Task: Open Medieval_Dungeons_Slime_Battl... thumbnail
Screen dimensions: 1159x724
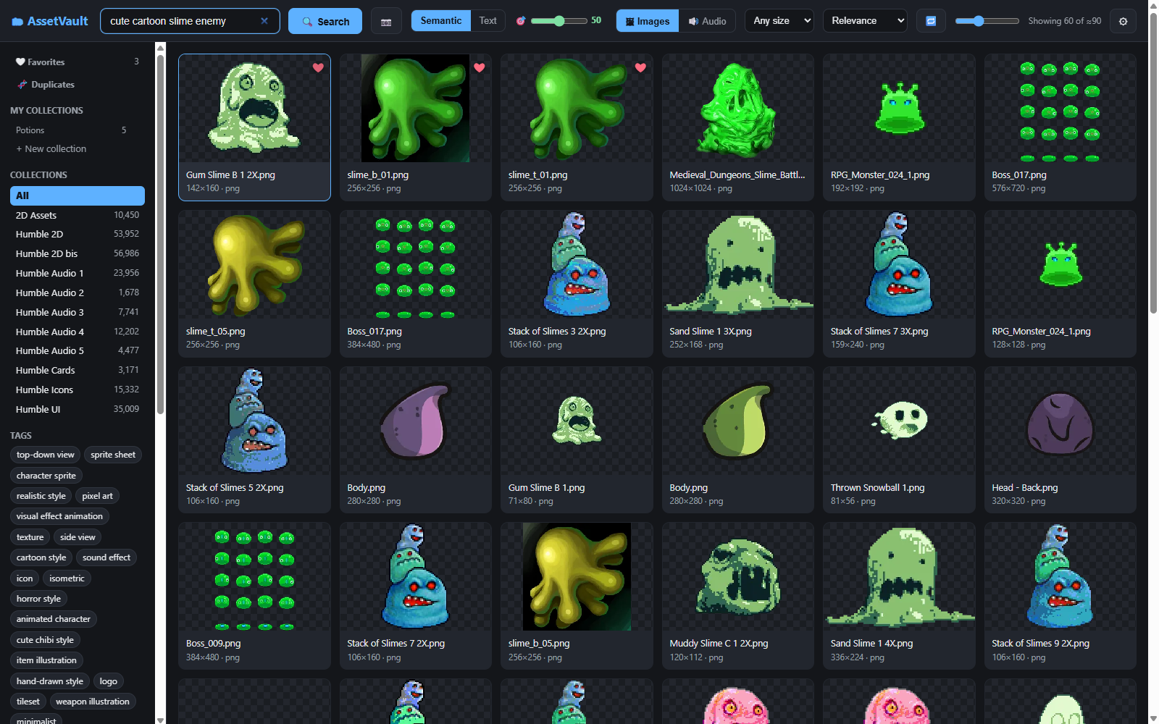Action: tap(738, 108)
